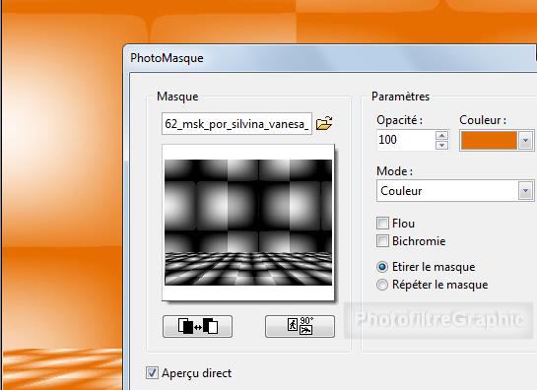Click the mask preview thumbnail
Screen dimensions: 537x390
pyautogui.click(x=248, y=223)
